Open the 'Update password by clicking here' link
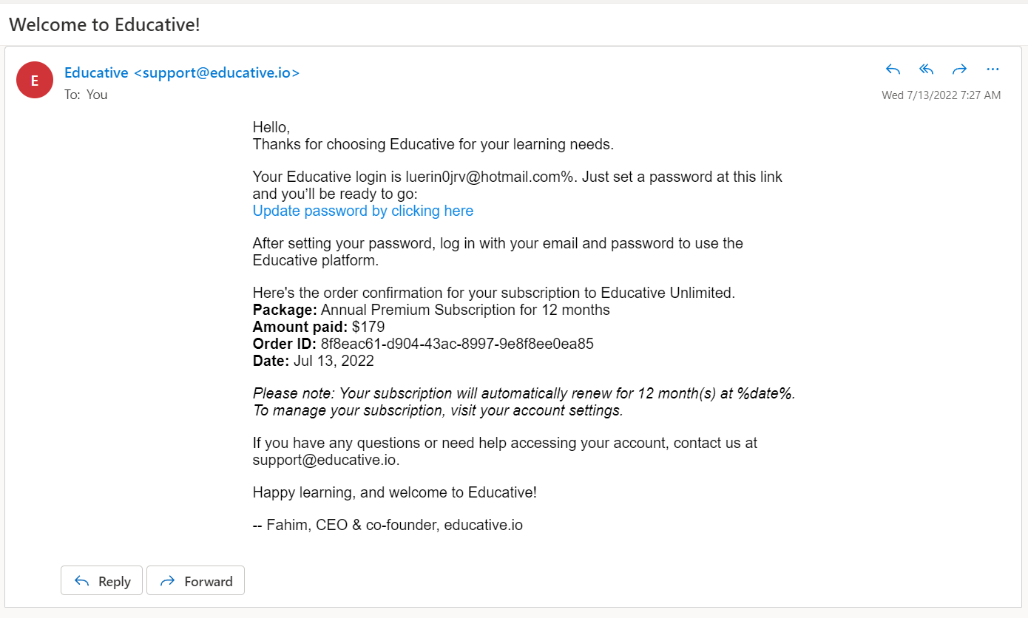 coord(362,211)
